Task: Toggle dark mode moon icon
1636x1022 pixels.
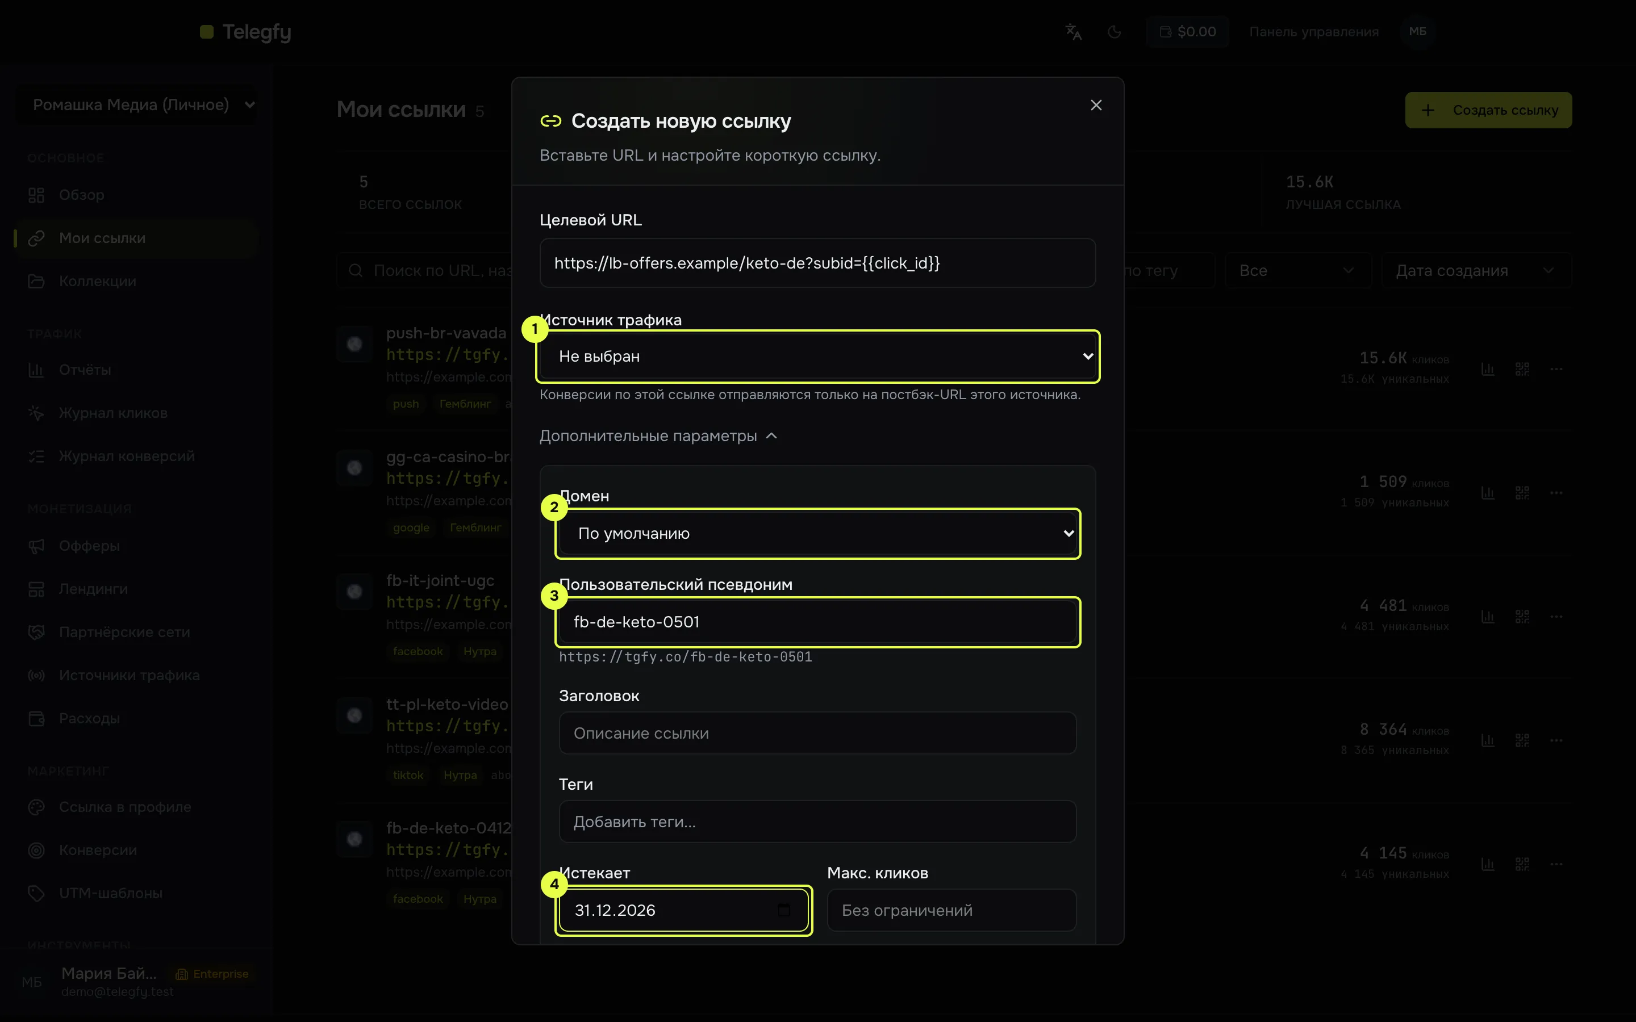Action: coord(1114,32)
